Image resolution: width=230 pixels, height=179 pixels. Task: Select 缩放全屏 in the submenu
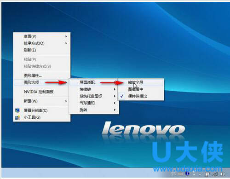click(141, 82)
